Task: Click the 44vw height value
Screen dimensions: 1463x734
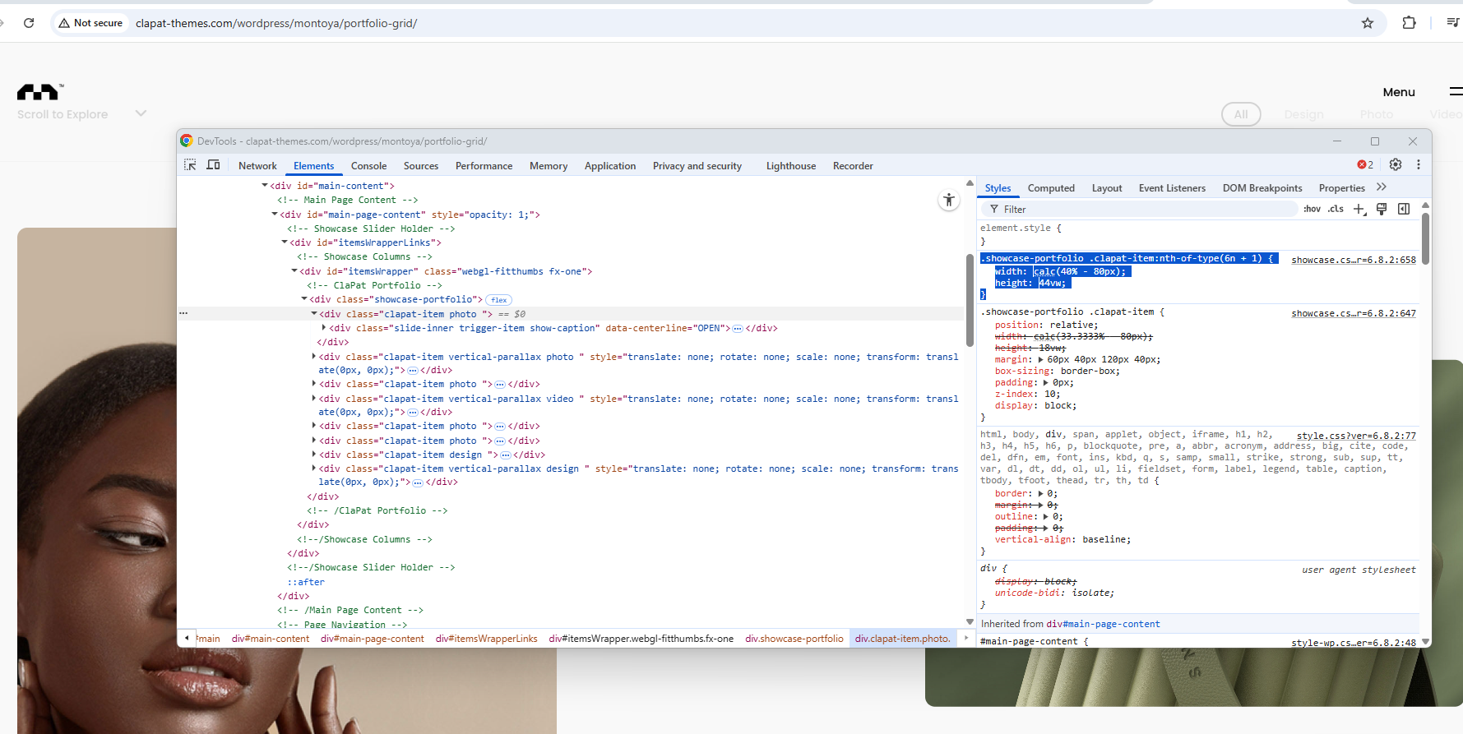Action: (1052, 283)
